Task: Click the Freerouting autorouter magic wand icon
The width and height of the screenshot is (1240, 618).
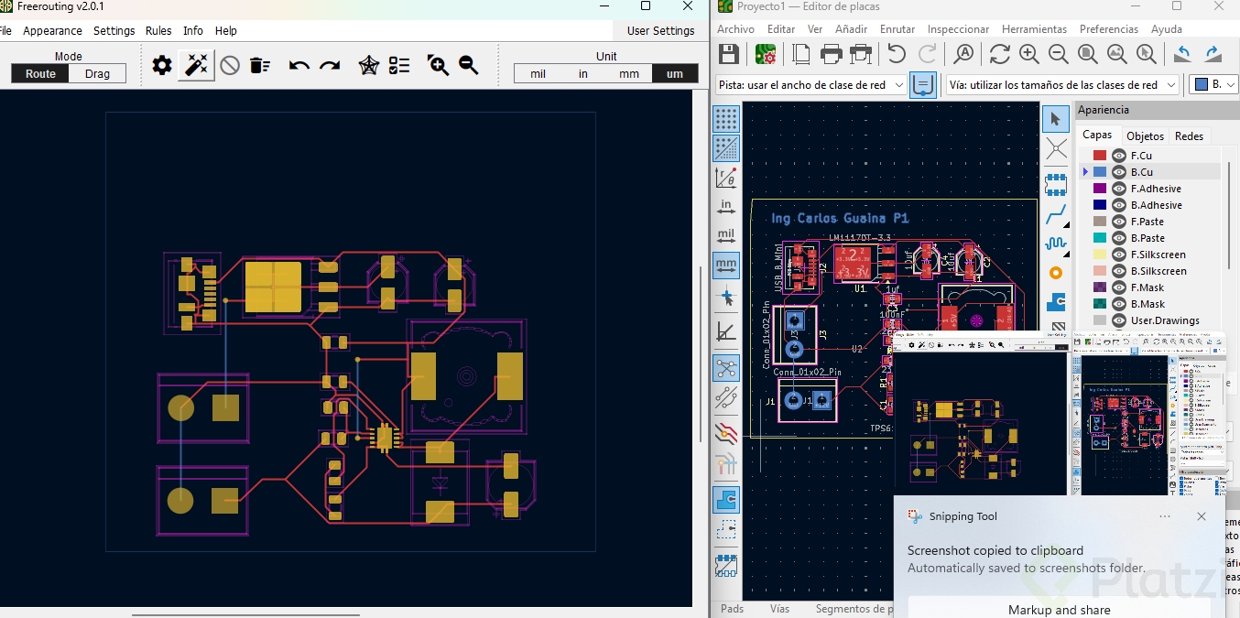Action: (196, 65)
